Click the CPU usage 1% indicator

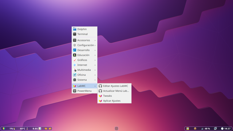click(x=12, y=128)
